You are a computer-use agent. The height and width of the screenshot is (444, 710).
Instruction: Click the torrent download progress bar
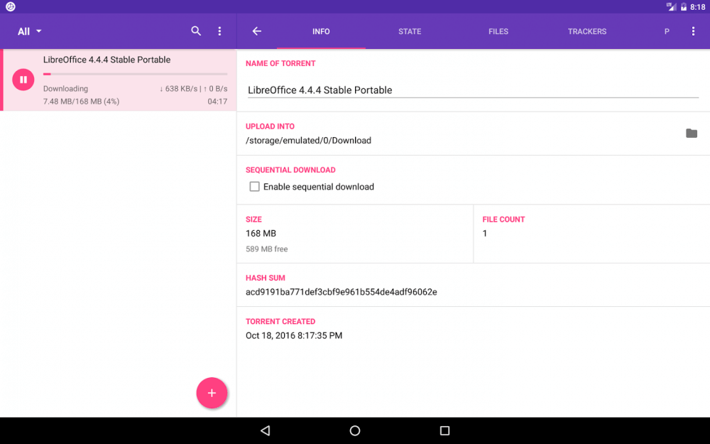click(135, 74)
